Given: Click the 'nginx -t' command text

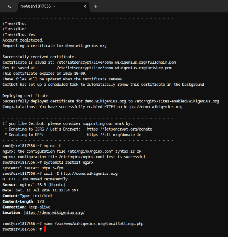Looking at the screenshot, I should tap(52, 146).
